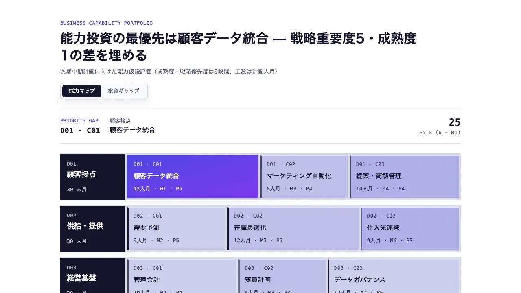
Task: Click the 仕入先連携 capability cell
Action: (x=409, y=229)
